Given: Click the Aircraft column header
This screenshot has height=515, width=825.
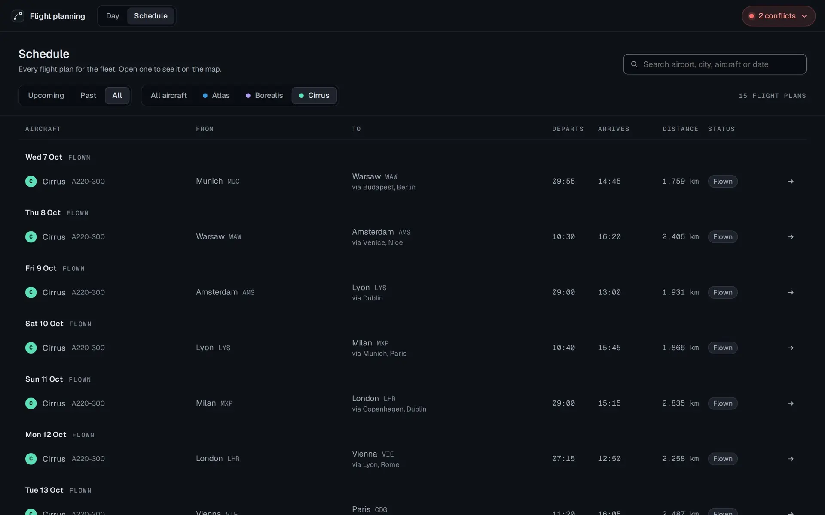Looking at the screenshot, I should coord(43,129).
